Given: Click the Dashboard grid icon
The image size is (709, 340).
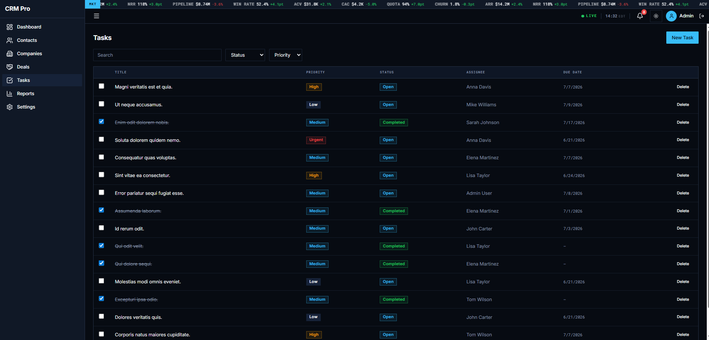Looking at the screenshot, I should [10, 27].
